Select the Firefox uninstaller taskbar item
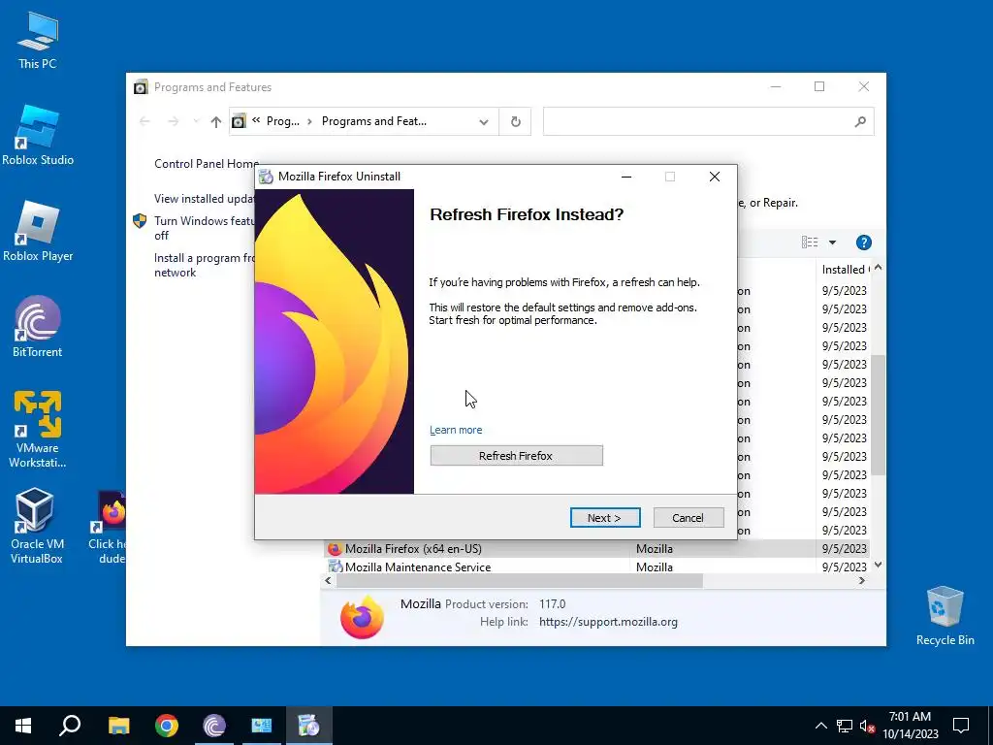The width and height of the screenshot is (993, 745). pos(309,726)
